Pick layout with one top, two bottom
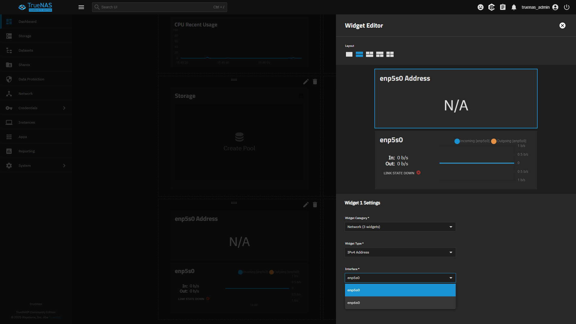Image resolution: width=576 pixels, height=324 pixels. (x=380, y=54)
